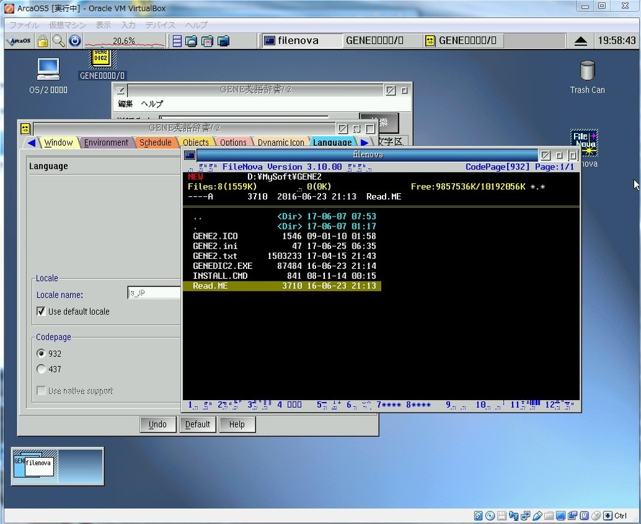Select GENE2.txt file row

282,256
